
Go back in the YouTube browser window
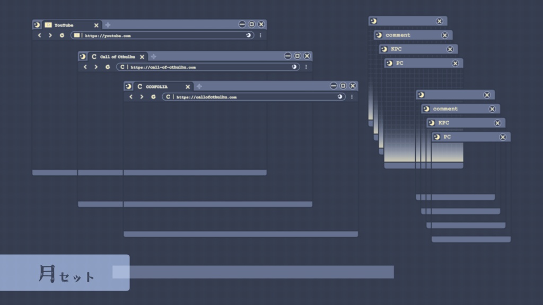click(x=39, y=35)
